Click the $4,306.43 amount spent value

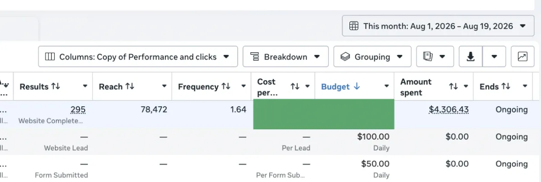(x=449, y=109)
